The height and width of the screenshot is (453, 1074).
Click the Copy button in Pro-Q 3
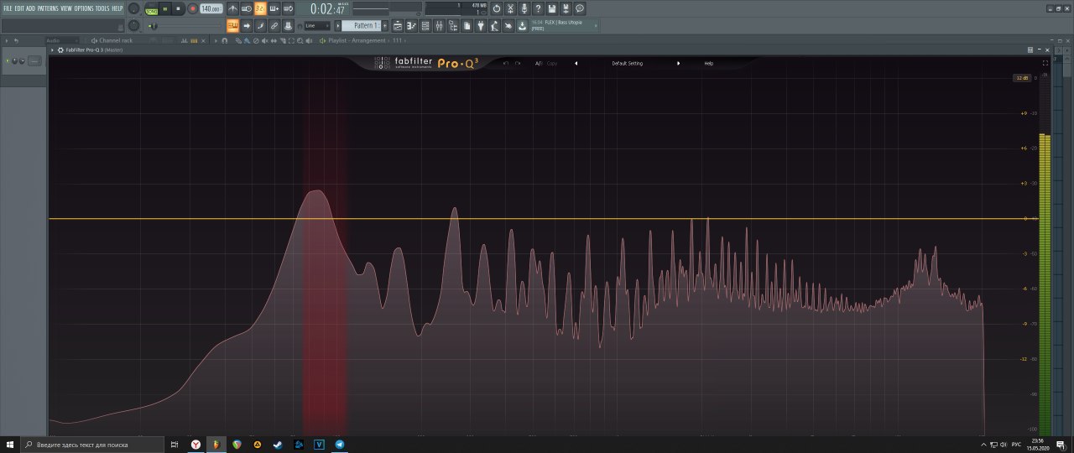[x=552, y=64]
